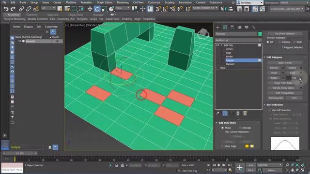Select the SubObj preview radio button
Screen dimensions: 310x174
point(279,42)
